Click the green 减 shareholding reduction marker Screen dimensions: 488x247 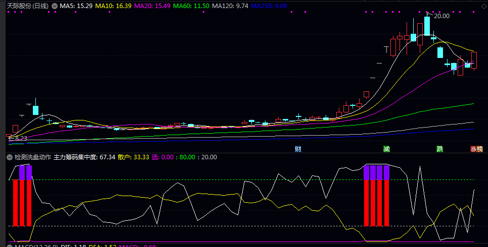coord(386,149)
